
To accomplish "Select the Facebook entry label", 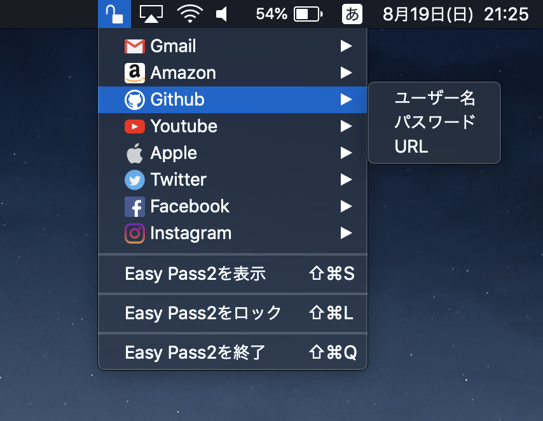I will tap(189, 206).
